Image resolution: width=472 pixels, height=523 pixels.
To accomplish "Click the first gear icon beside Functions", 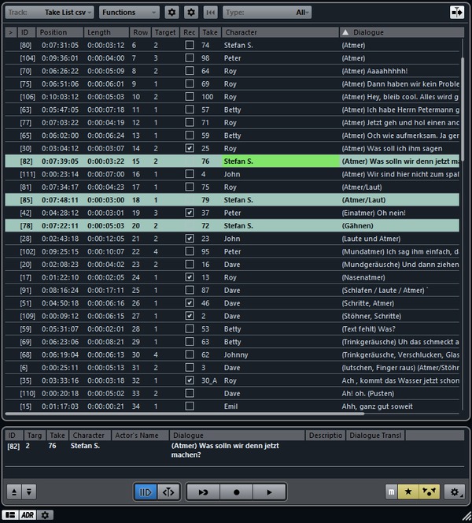I will [x=172, y=13].
